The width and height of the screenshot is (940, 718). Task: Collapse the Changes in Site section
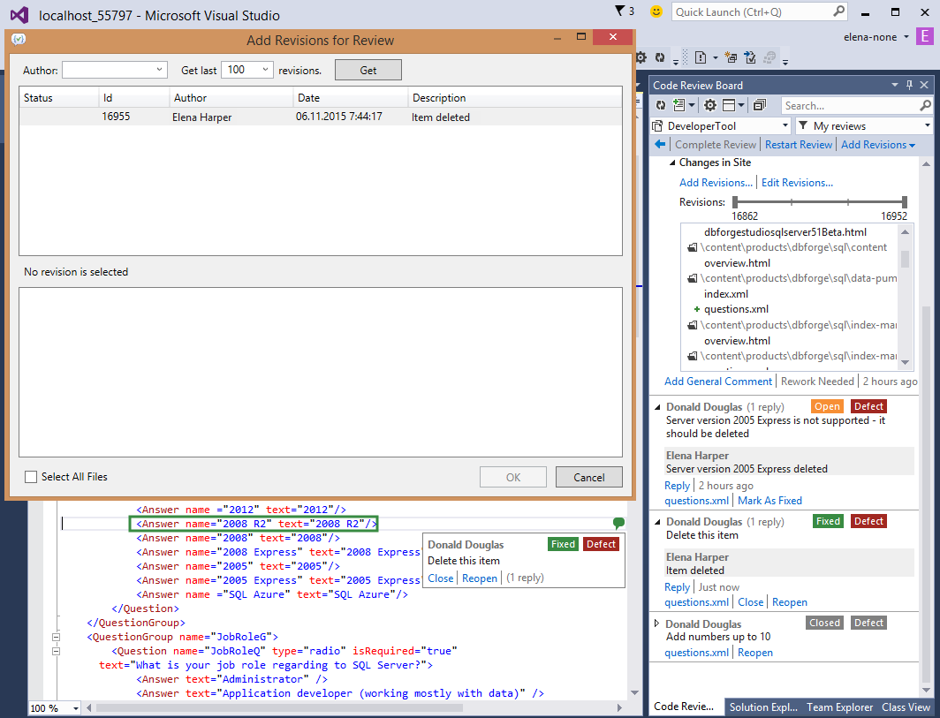(671, 162)
